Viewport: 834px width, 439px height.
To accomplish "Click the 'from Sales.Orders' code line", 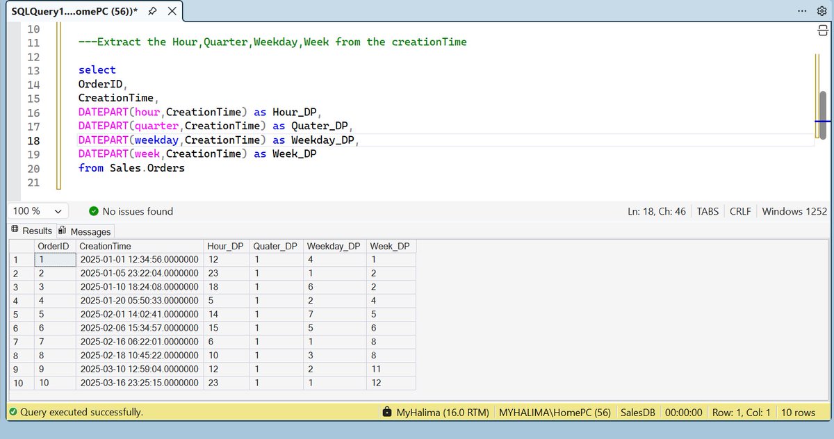I will coord(131,168).
